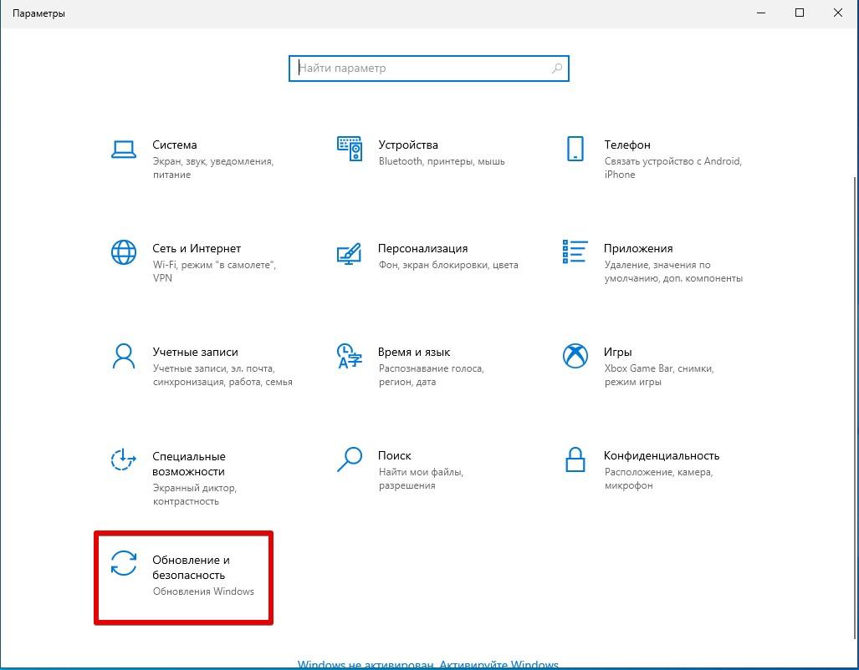Image resolution: width=859 pixels, height=670 pixels.
Task: Click 'Bluetooth, принтеры, мышь' description
Action: click(442, 161)
